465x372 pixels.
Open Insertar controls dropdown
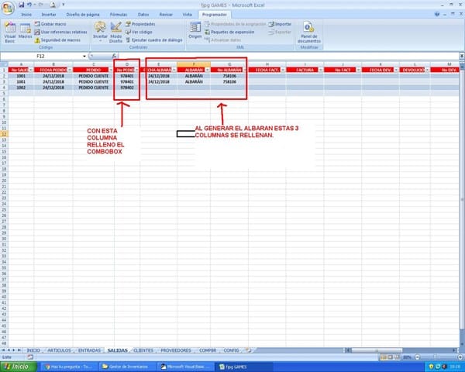(100, 32)
